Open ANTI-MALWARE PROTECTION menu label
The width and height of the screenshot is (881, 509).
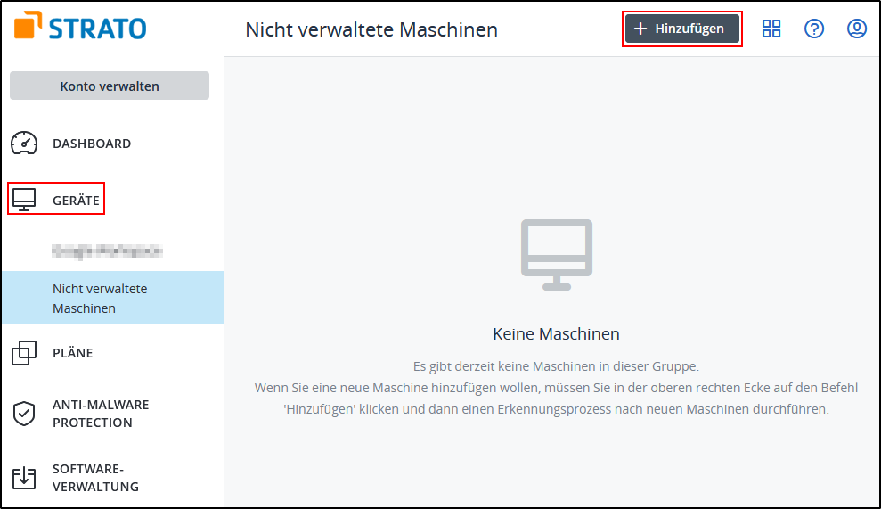101,414
